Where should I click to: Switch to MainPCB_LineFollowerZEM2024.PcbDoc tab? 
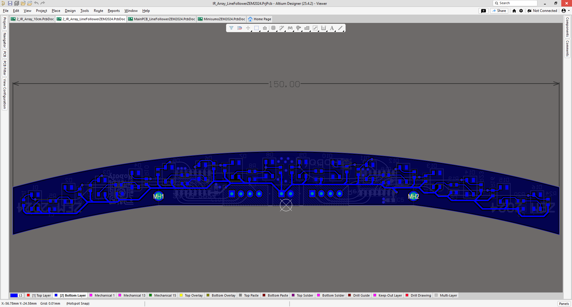click(162, 19)
